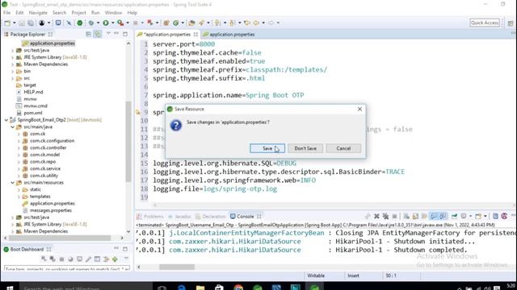Image resolution: width=517 pixels, height=290 pixels.
Task: Click Open Console icon in Console toolbar
Action: tap(478, 216)
